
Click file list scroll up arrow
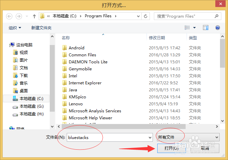coord(222,36)
